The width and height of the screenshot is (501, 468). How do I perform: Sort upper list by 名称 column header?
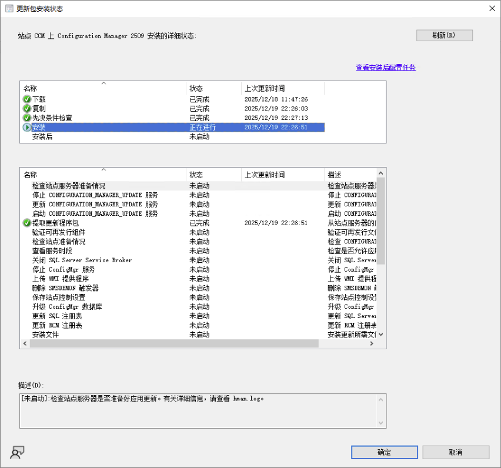103,88
